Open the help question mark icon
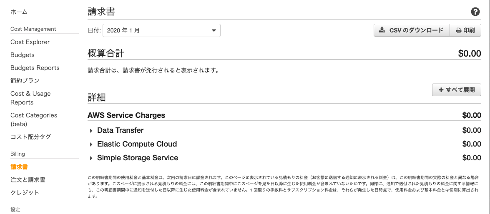 coord(475,12)
